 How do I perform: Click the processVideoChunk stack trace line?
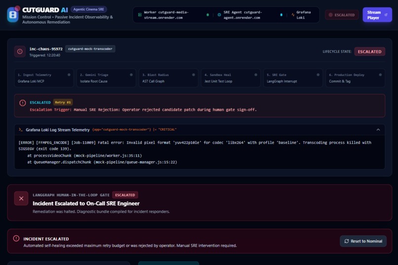(84, 156)
